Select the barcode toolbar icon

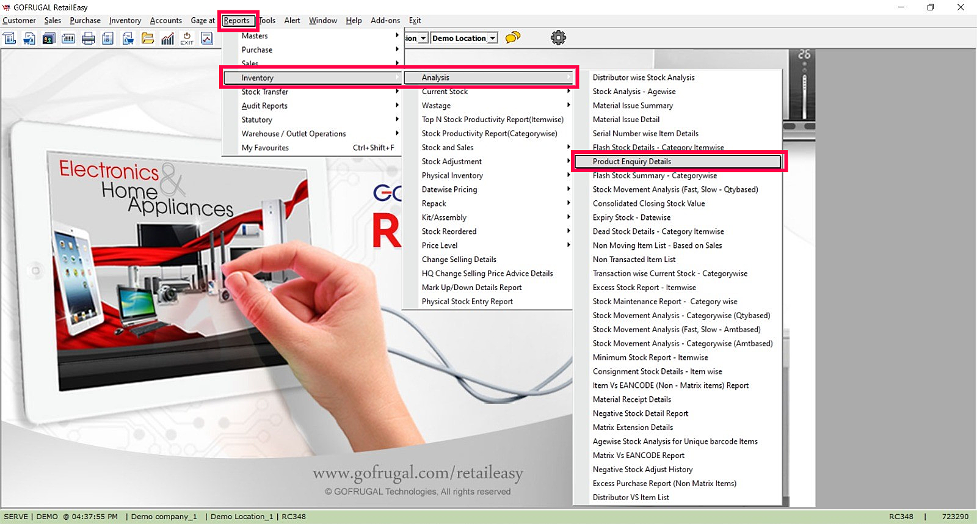(68, 38)
